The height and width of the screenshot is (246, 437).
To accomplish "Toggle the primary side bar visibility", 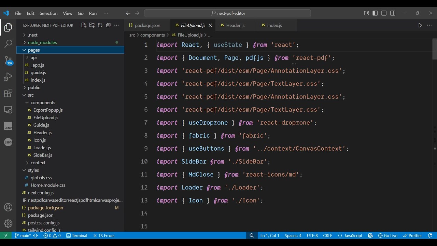I will click(375, 13).
